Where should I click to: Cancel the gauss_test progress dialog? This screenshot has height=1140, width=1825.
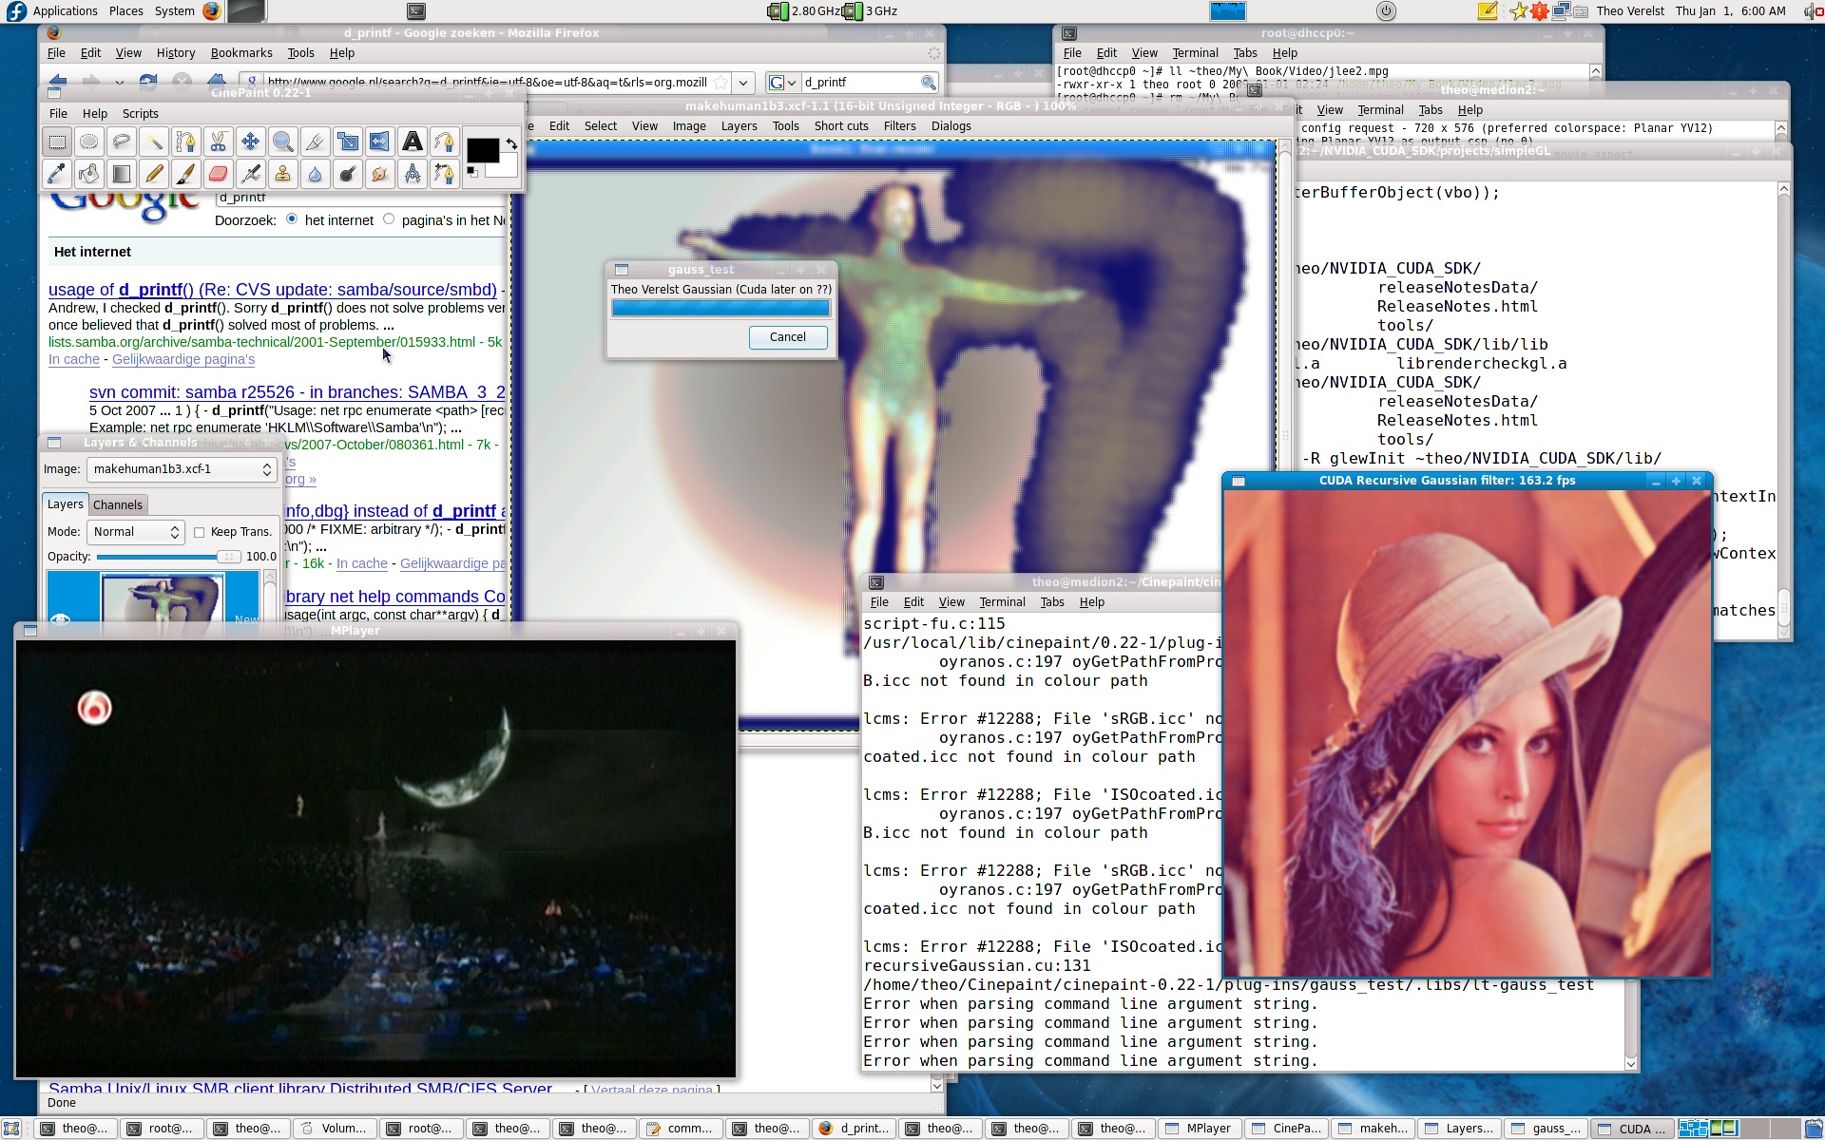(787, 337)
